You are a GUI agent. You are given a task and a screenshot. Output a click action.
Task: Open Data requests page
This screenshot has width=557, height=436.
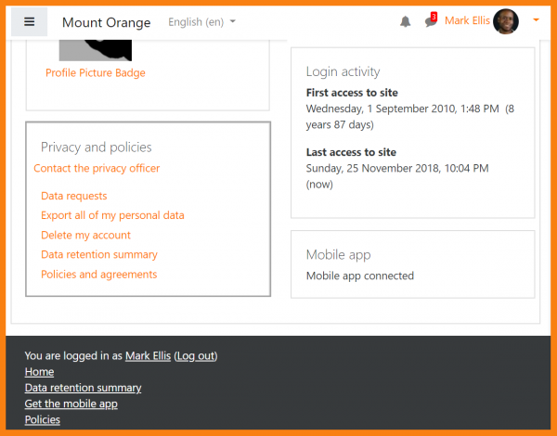(74, 196)
